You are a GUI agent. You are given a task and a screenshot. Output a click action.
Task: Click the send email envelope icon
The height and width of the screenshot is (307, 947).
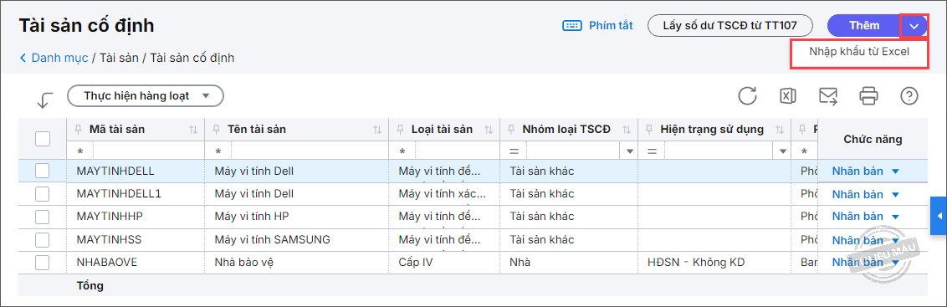[x=828, y=96]
